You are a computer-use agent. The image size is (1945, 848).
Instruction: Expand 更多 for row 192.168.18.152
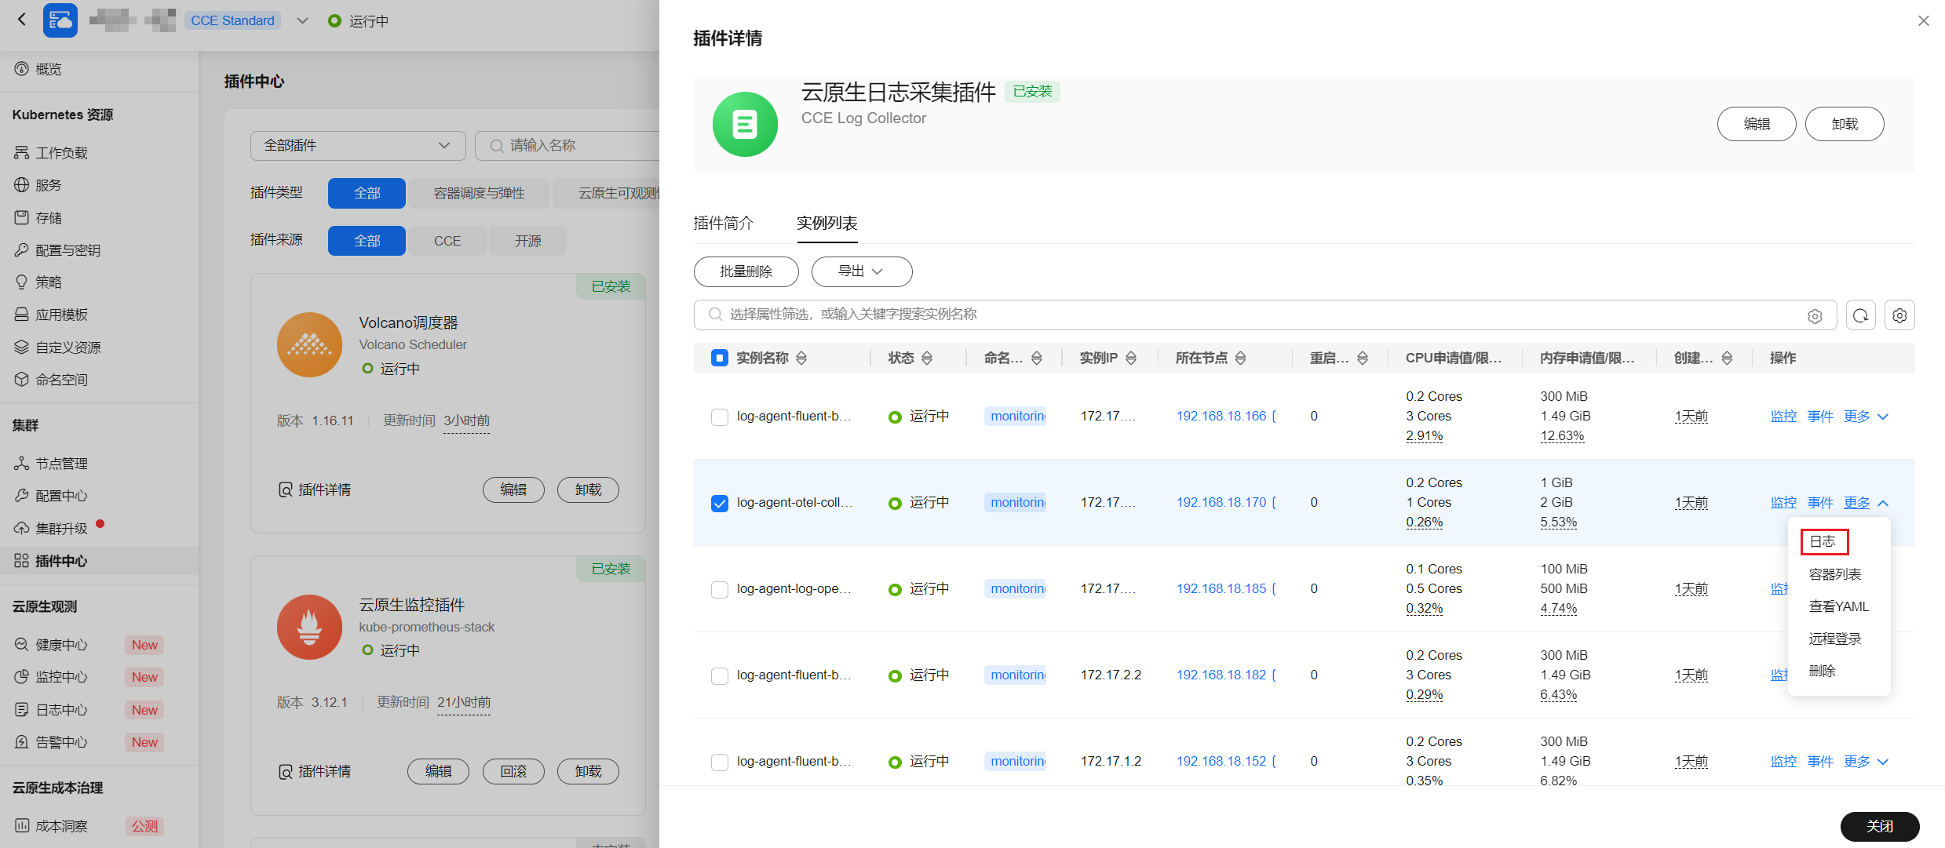[x=1867, y=762]
